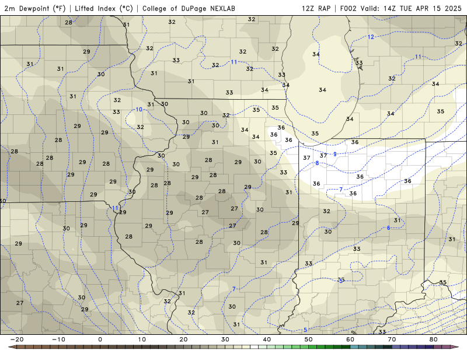Click the '27' dewpoint value in the lower-left corner
The width and height of the screenshot is (467, 350).
[20, 303]
